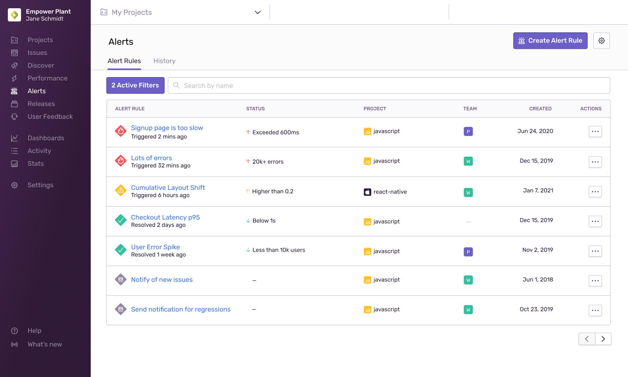Expand the My Projects dropdown
Viewport: 628px width, 377px height.
tap(258, 12)
